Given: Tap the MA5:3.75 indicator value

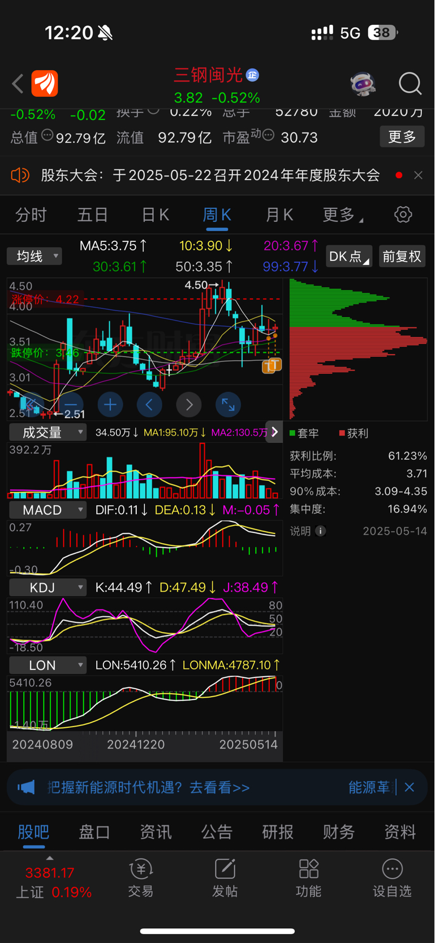Looking at the screenshot, I should click(113, 246).
